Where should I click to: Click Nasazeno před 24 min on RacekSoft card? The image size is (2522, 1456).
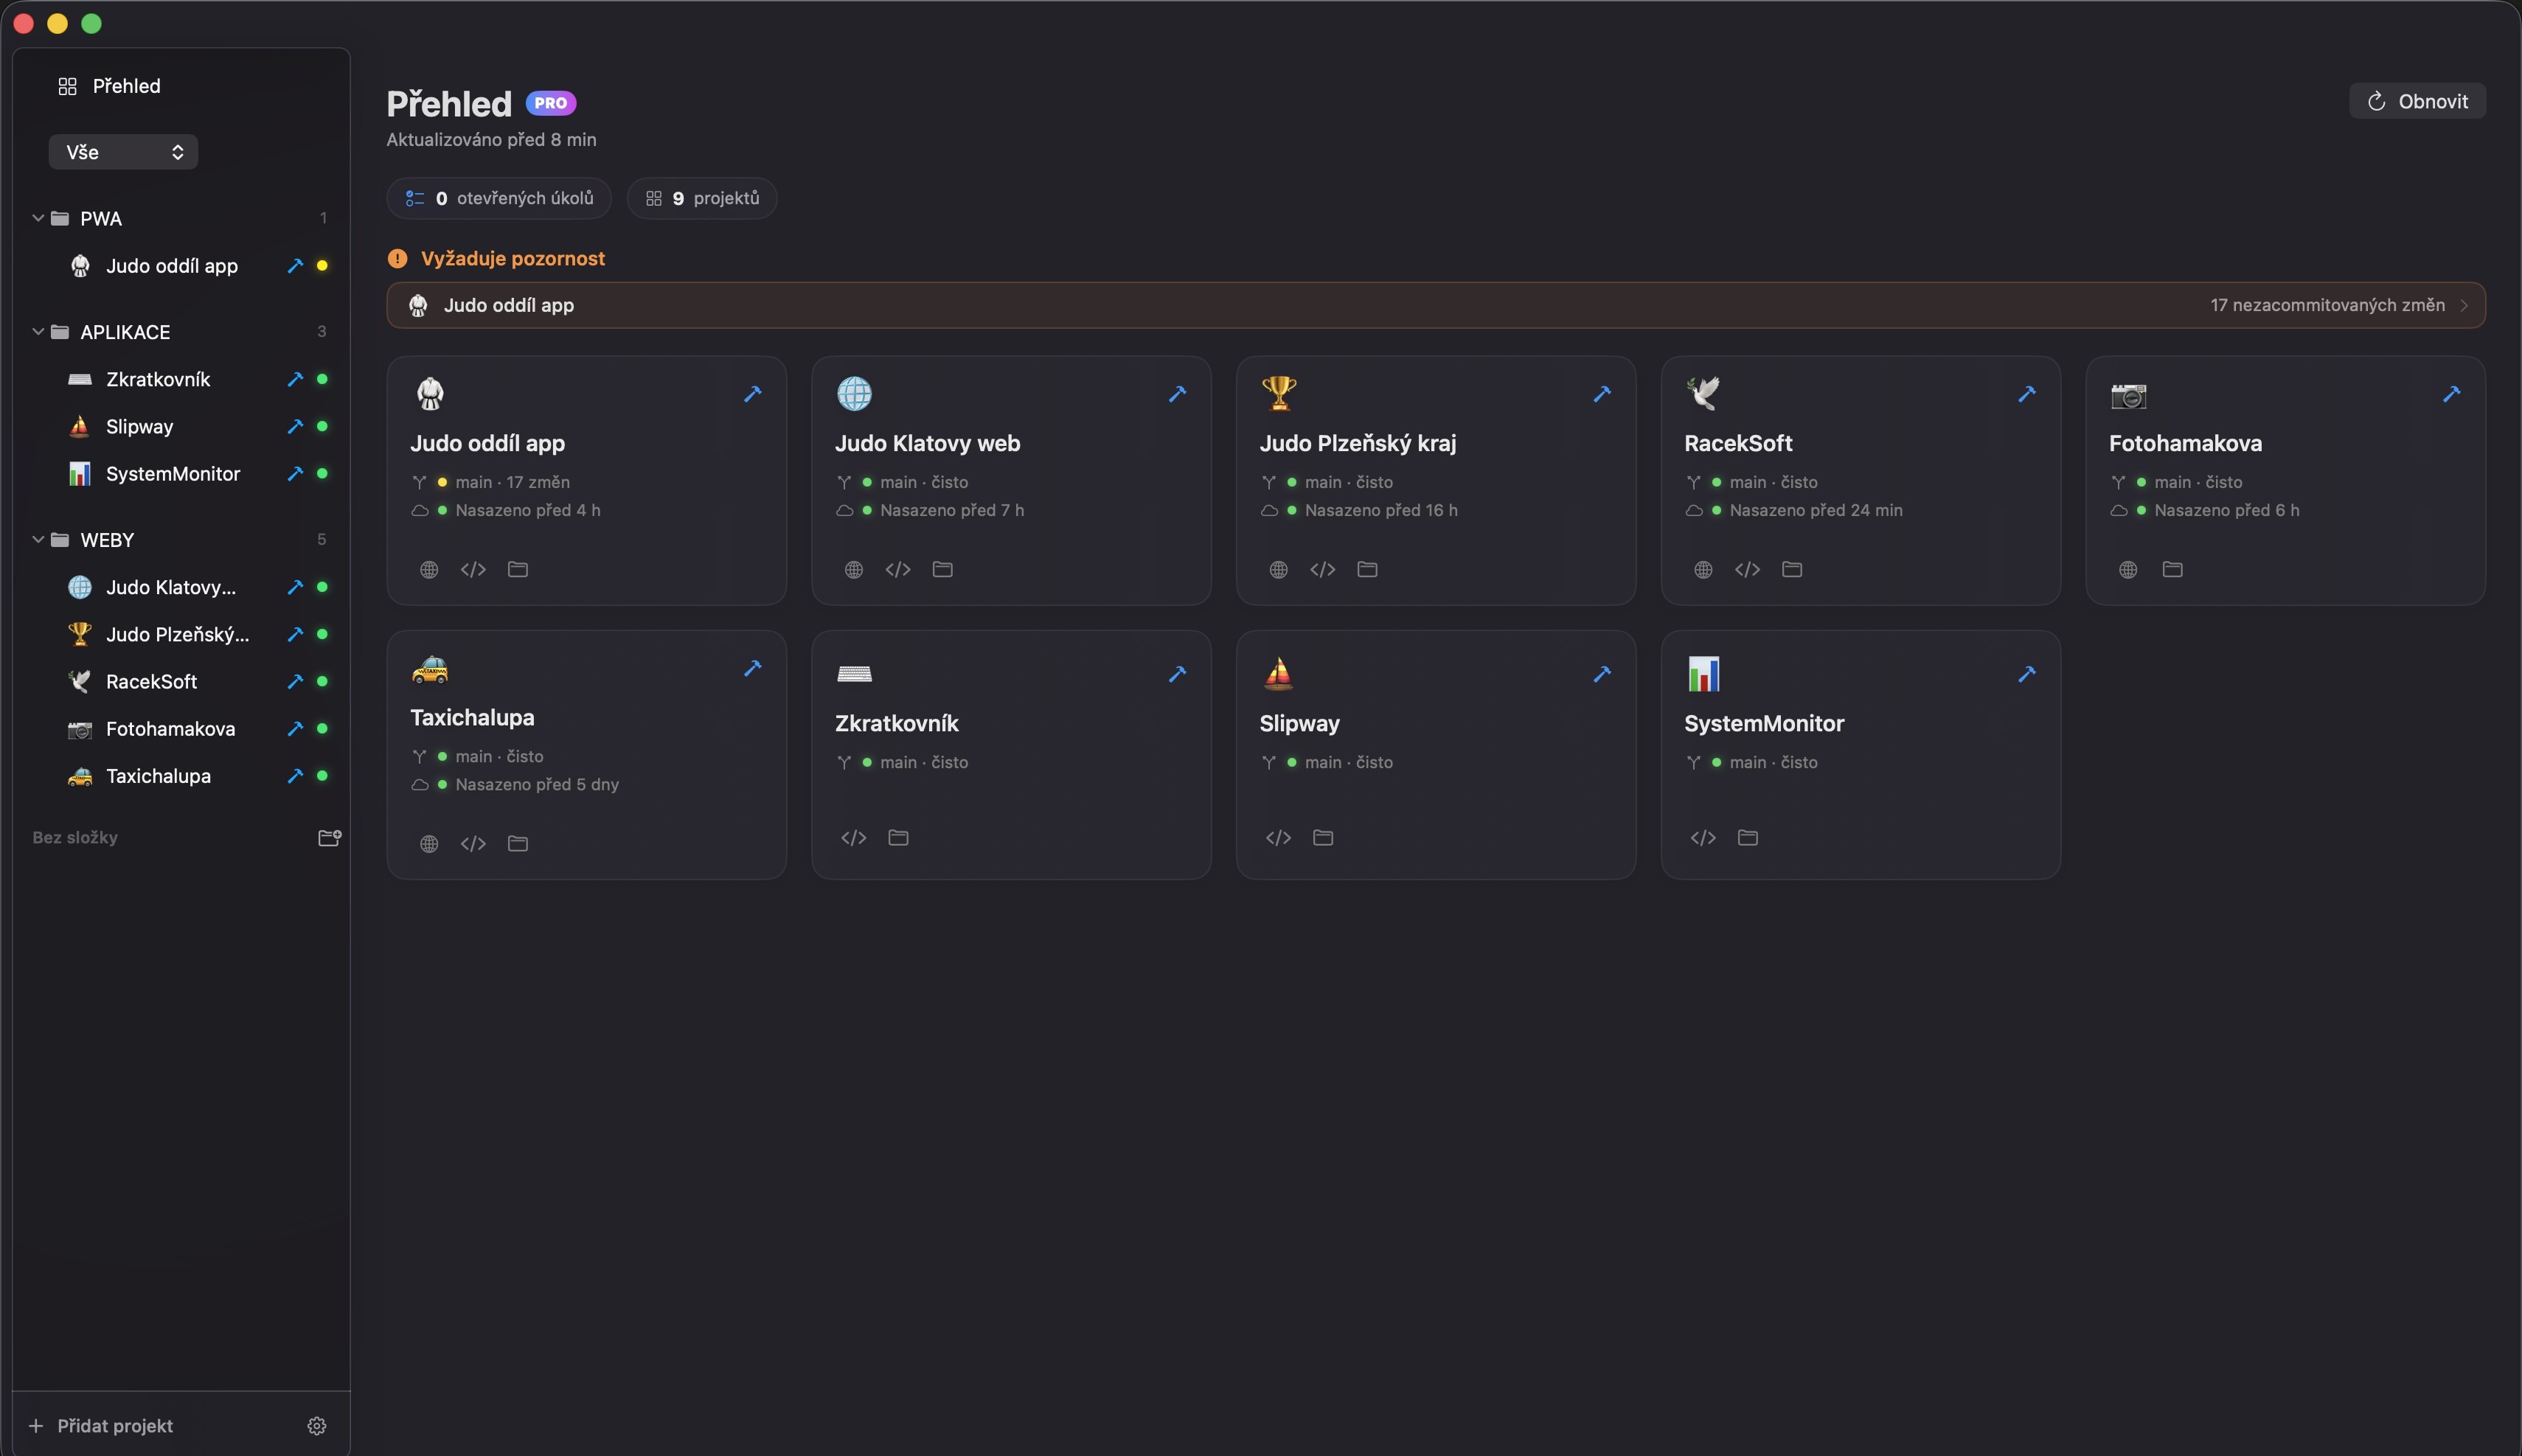pyautogui.click(x=1816, y=510)
